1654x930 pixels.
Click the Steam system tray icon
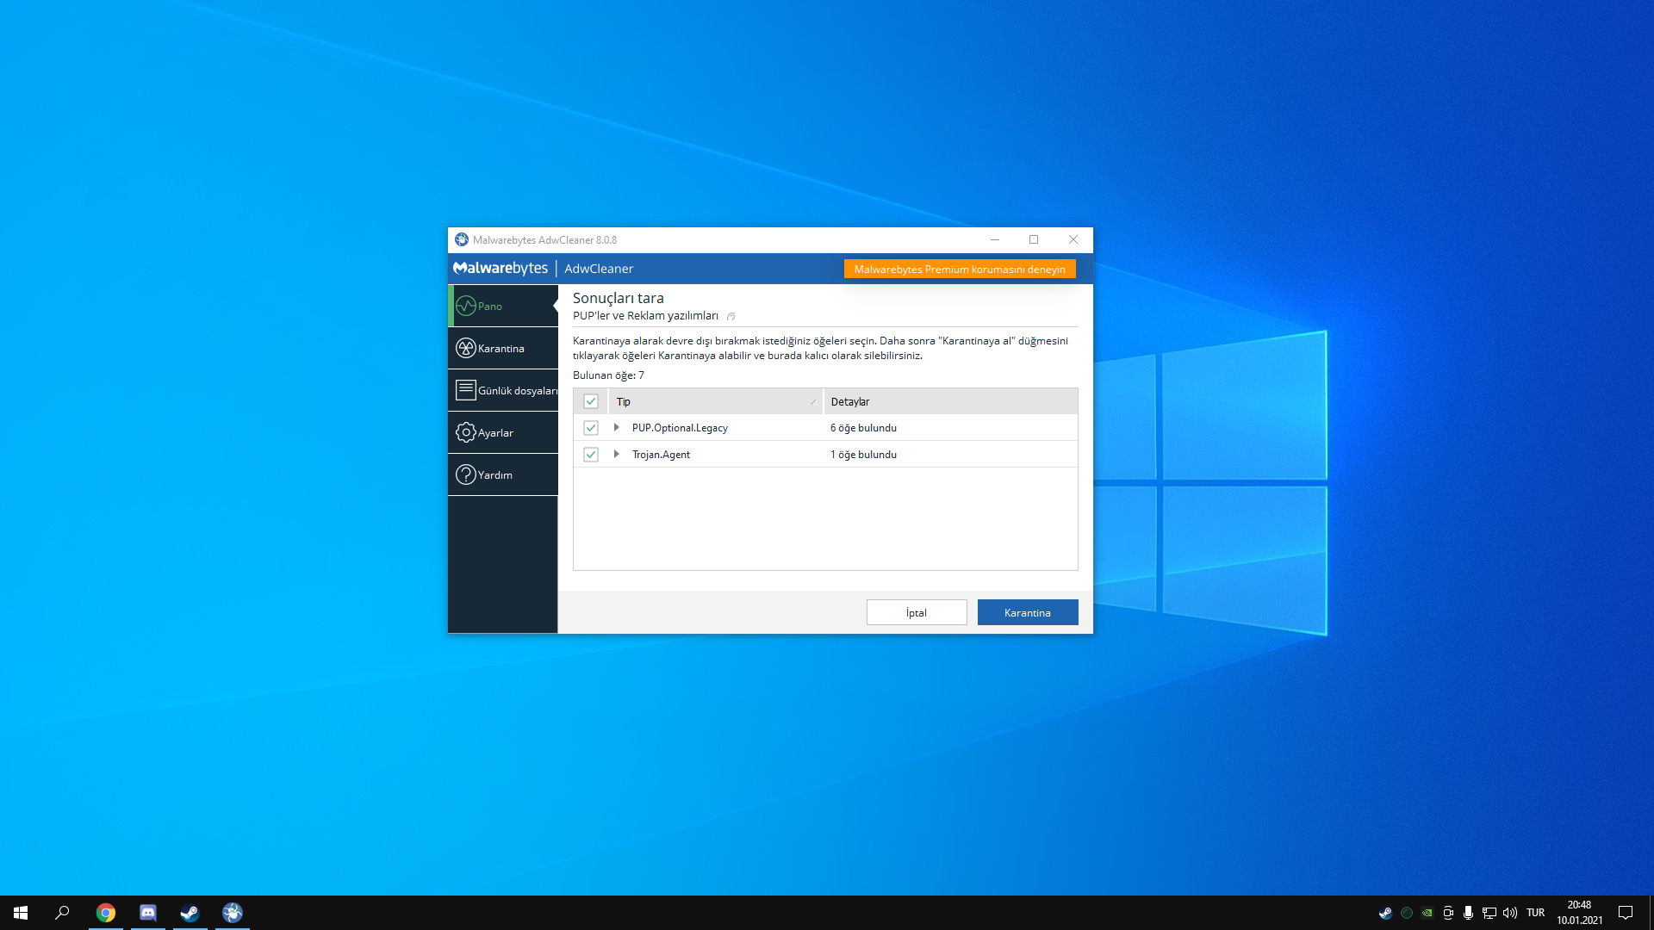(1385, 913)
